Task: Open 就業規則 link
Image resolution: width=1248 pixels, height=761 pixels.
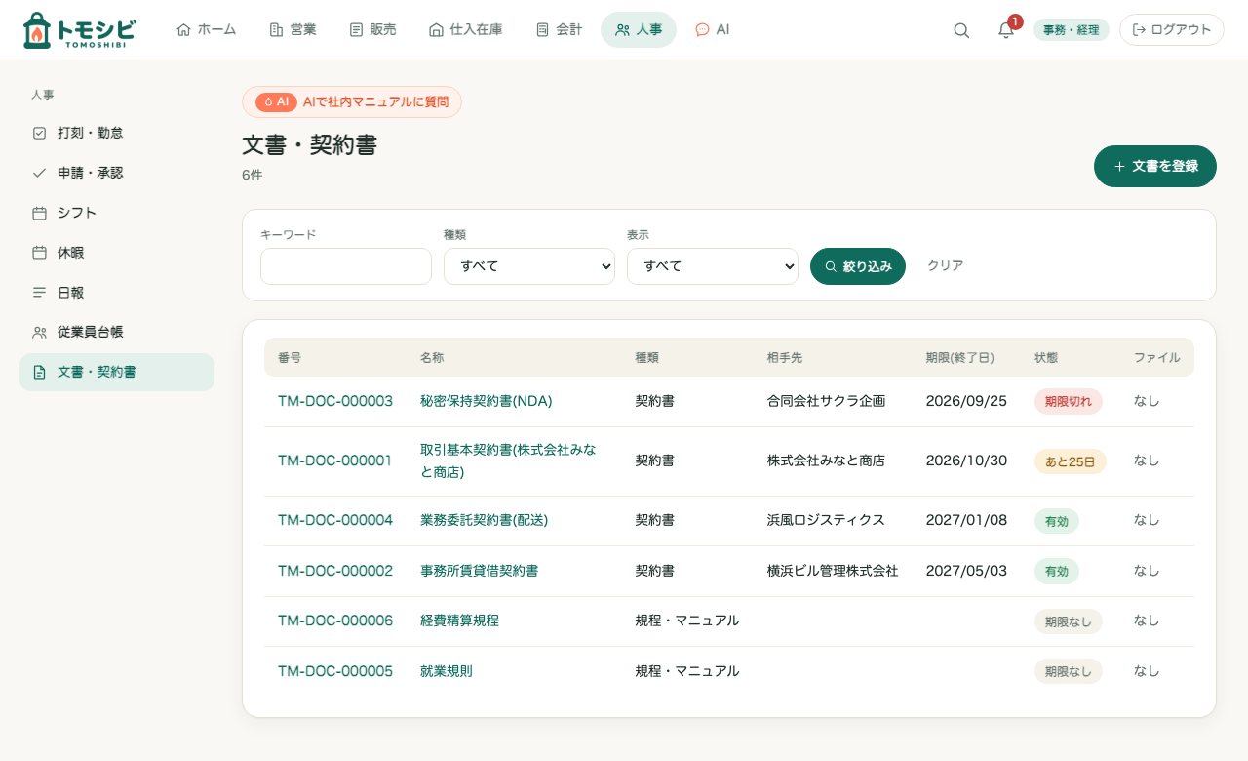Action: [447, 671]
